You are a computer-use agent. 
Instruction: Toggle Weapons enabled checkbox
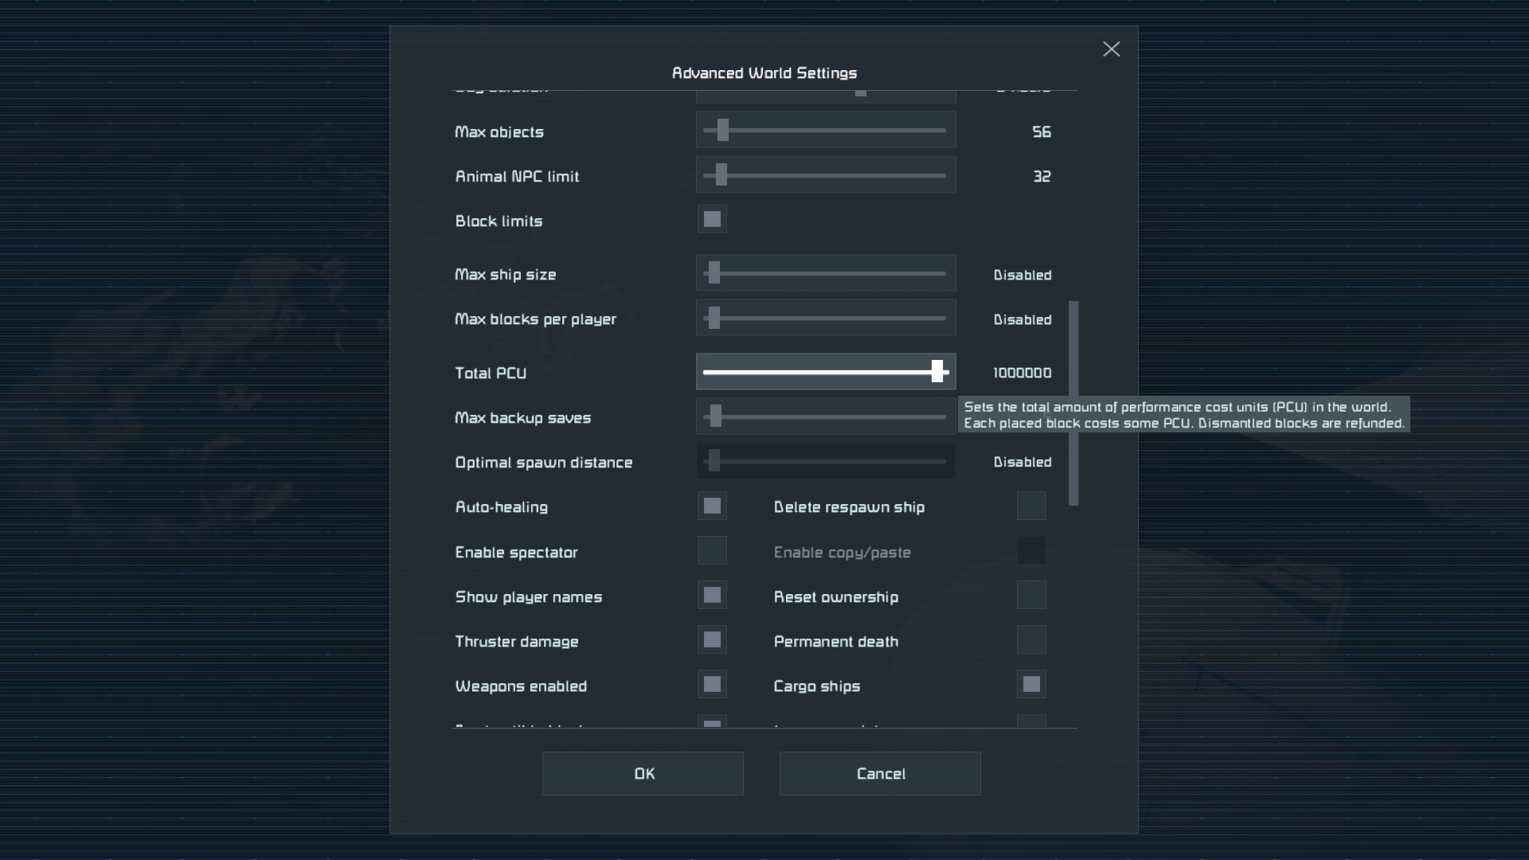[x=712, y=685]
